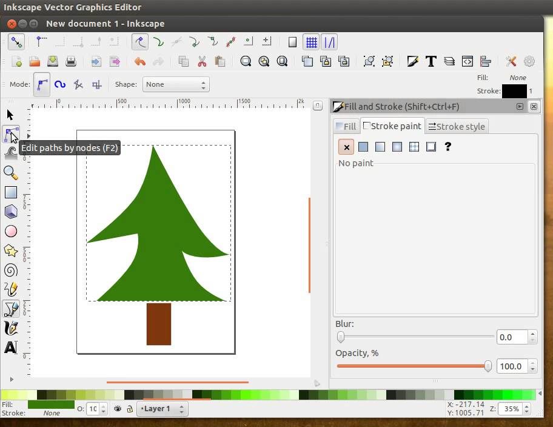This screenshot has width=553, height=427.
Task: Open the Stroke style tab
Action: coord(456,126)
